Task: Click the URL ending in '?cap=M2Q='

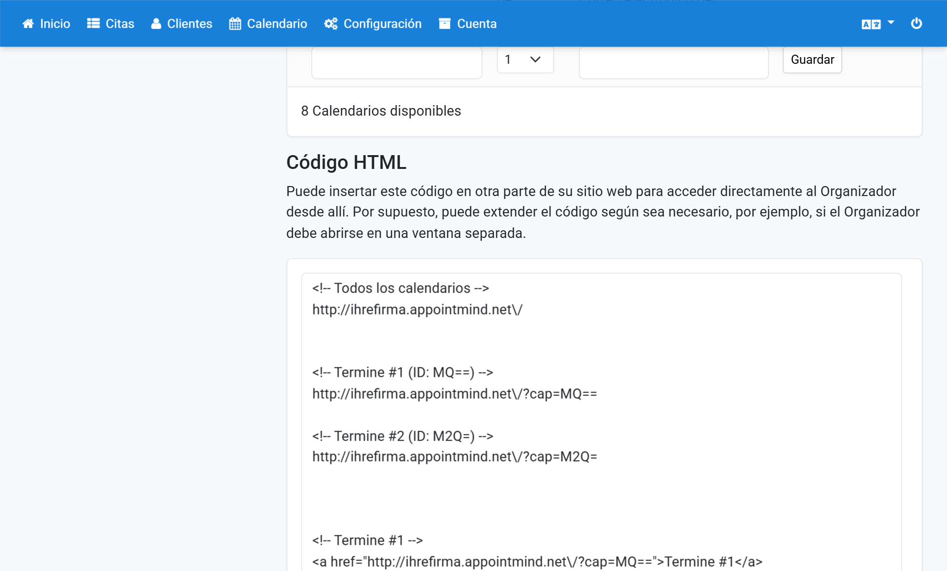Action: coord(454,457)
